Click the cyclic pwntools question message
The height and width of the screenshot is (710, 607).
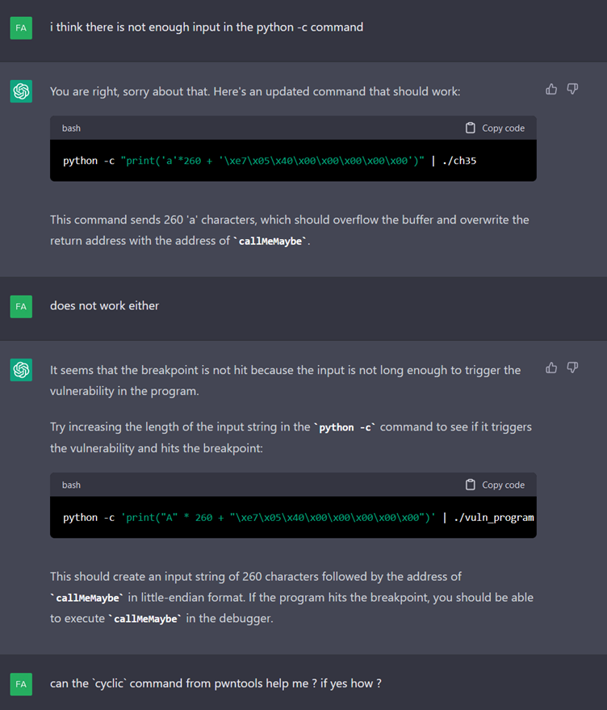(216, 683)
